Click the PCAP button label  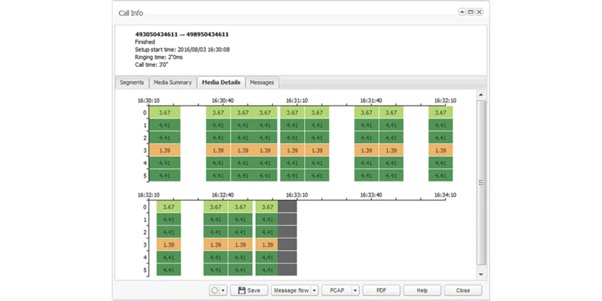[x=336, y=290]
